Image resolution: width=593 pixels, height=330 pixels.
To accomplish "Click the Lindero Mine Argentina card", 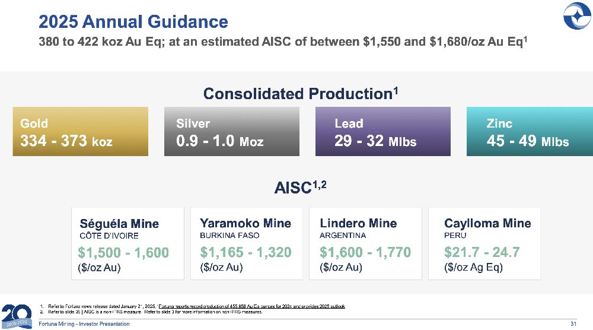I will pos(366,243).
